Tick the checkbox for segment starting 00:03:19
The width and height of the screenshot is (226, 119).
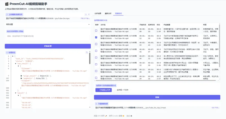click(x=96, y=44)
